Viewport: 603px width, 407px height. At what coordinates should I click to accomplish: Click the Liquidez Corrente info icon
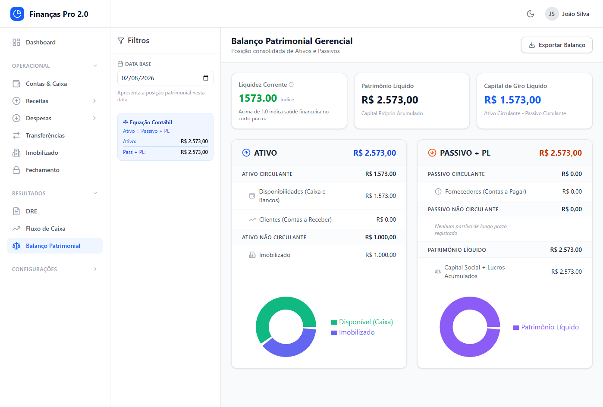[x=291, y=85]
